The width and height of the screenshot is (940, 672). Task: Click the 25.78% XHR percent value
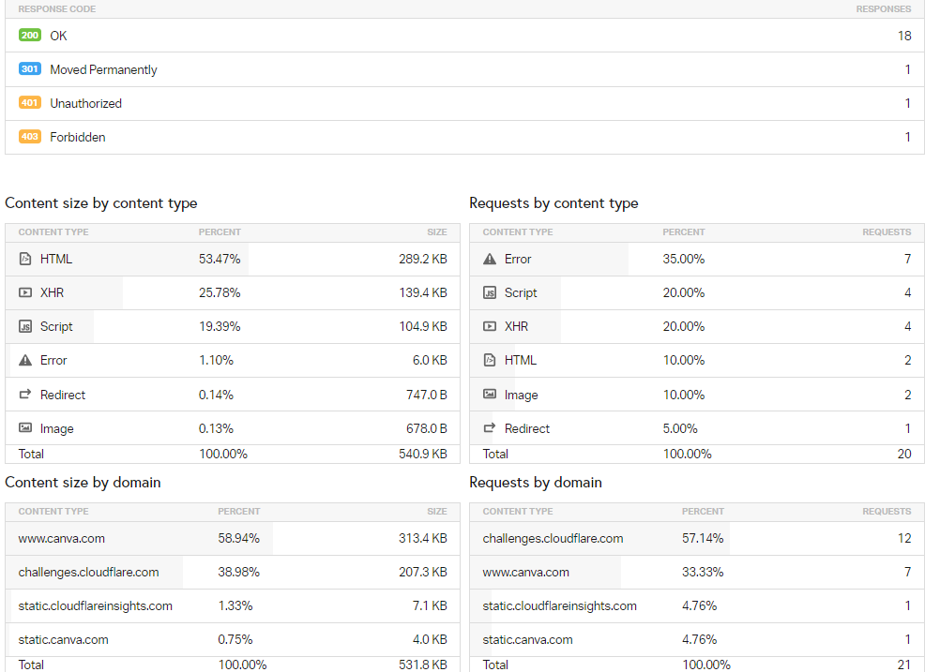click(220, 292)
